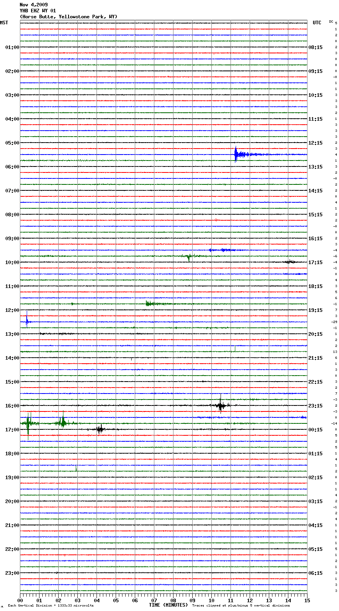This screenshot has width=339, height=611.
Task: Click the '12:00' MST hour label
Action: (12, 310)
